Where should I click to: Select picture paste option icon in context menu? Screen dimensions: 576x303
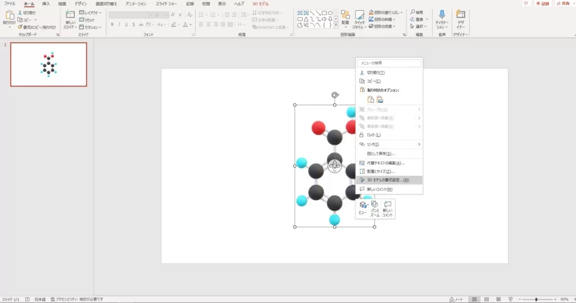tap(380, 100)
